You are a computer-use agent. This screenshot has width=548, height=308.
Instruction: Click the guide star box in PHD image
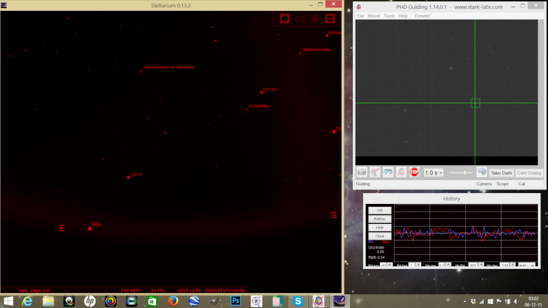click(475, 103)
